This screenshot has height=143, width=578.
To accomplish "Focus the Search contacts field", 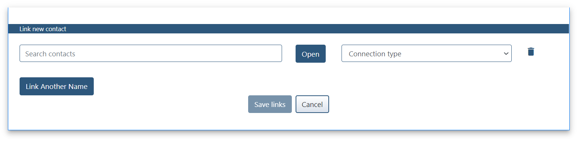I will click(x=151, y=54).
